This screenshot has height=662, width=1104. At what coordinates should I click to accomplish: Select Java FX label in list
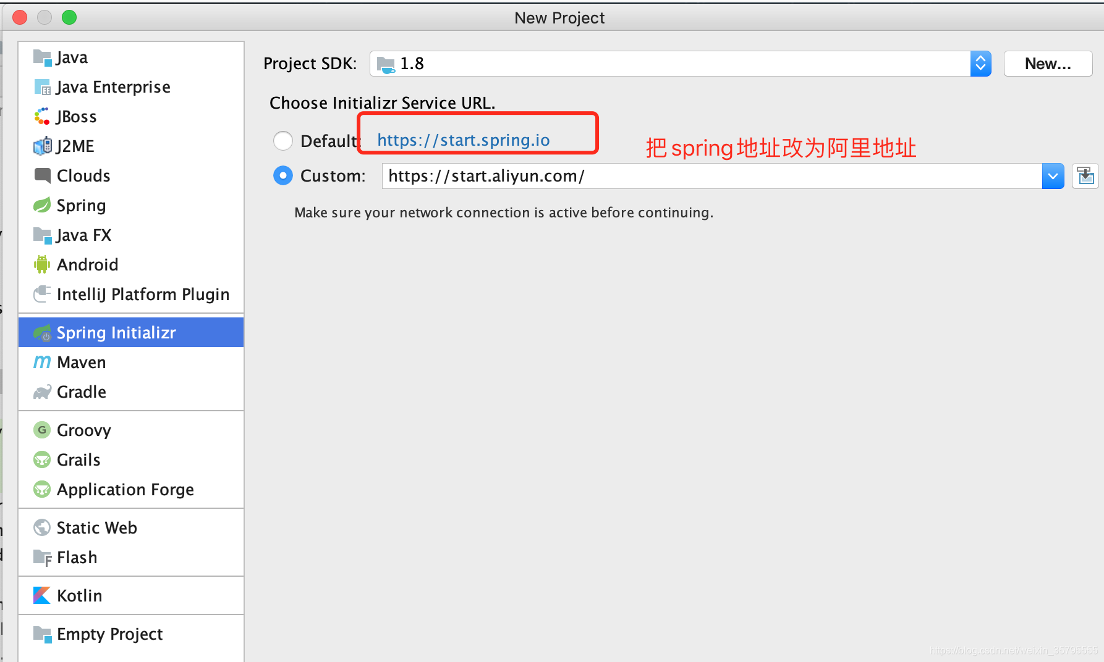(83, 235)
